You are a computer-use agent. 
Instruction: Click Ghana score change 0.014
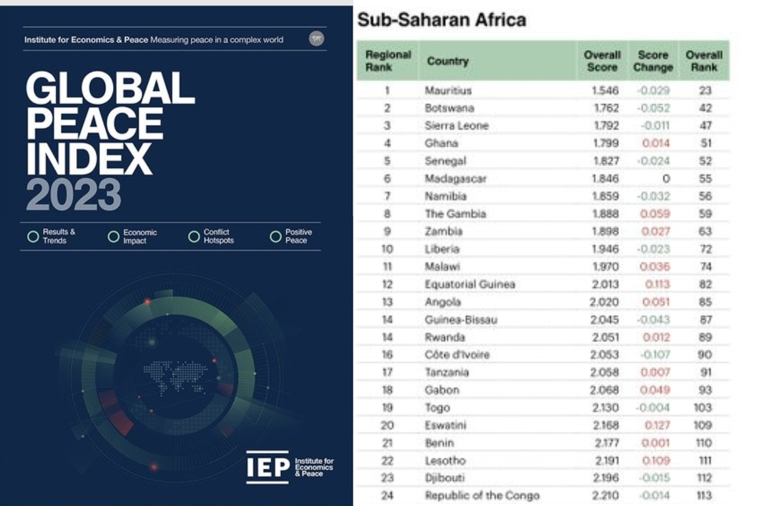tap(656, 143)
